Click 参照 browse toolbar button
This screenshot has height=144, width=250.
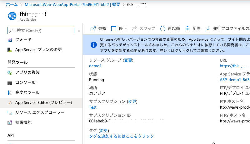98,29
